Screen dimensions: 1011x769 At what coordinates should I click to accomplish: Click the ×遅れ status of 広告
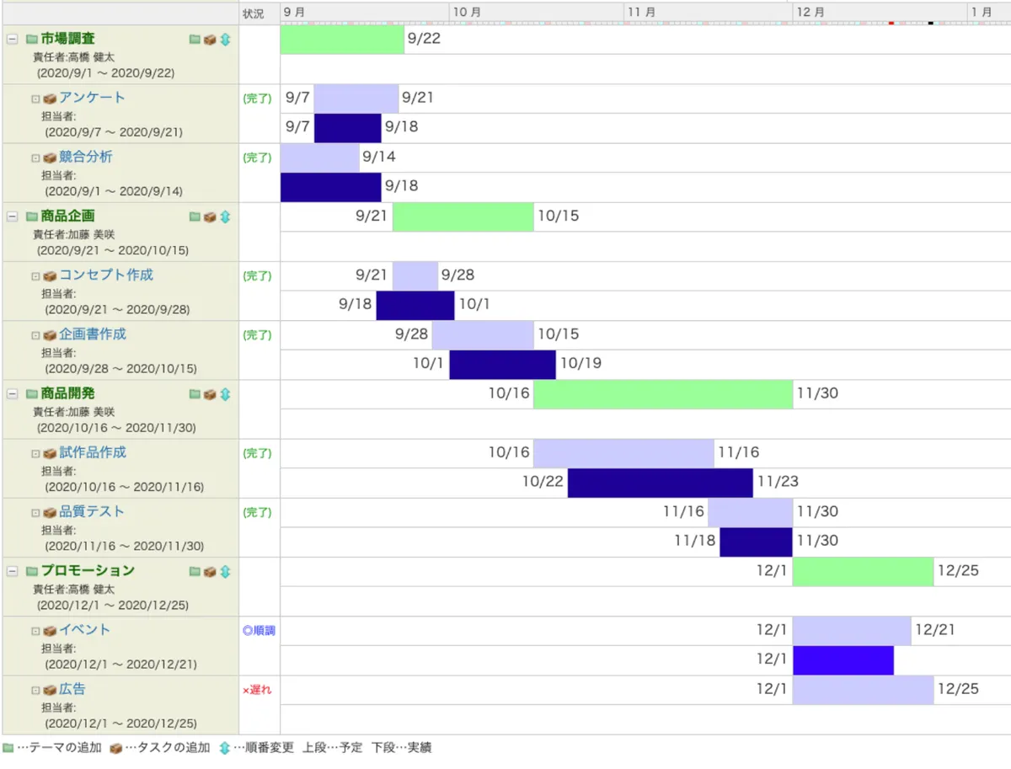coord(257,690)
